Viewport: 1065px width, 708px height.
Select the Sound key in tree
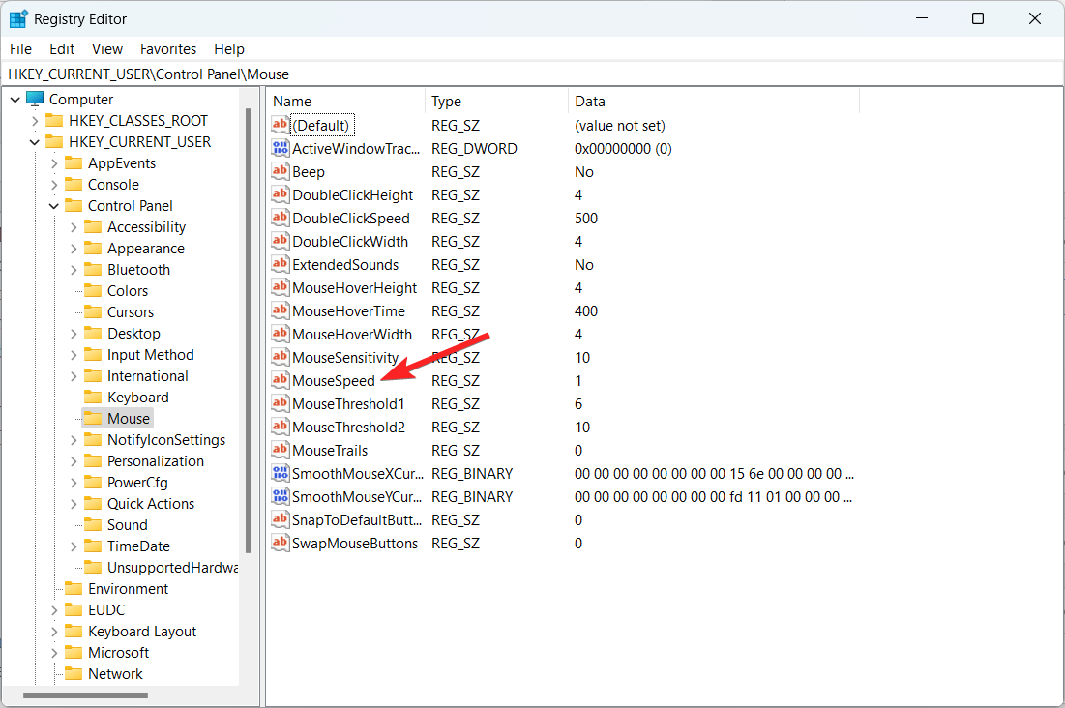click(127, 524)
